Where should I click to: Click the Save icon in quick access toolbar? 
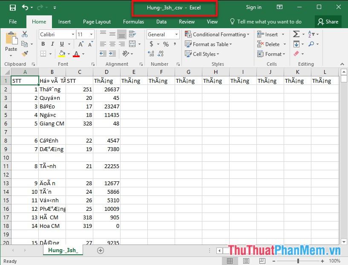[12, 7]
